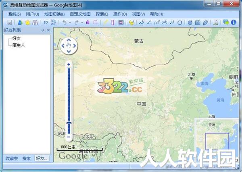The height and width of the screenshot is (172, 242).
Task: Add a new star placemark icon
Action: [131, 23]
